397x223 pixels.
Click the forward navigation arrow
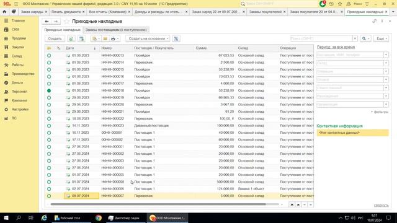point(56,21)
